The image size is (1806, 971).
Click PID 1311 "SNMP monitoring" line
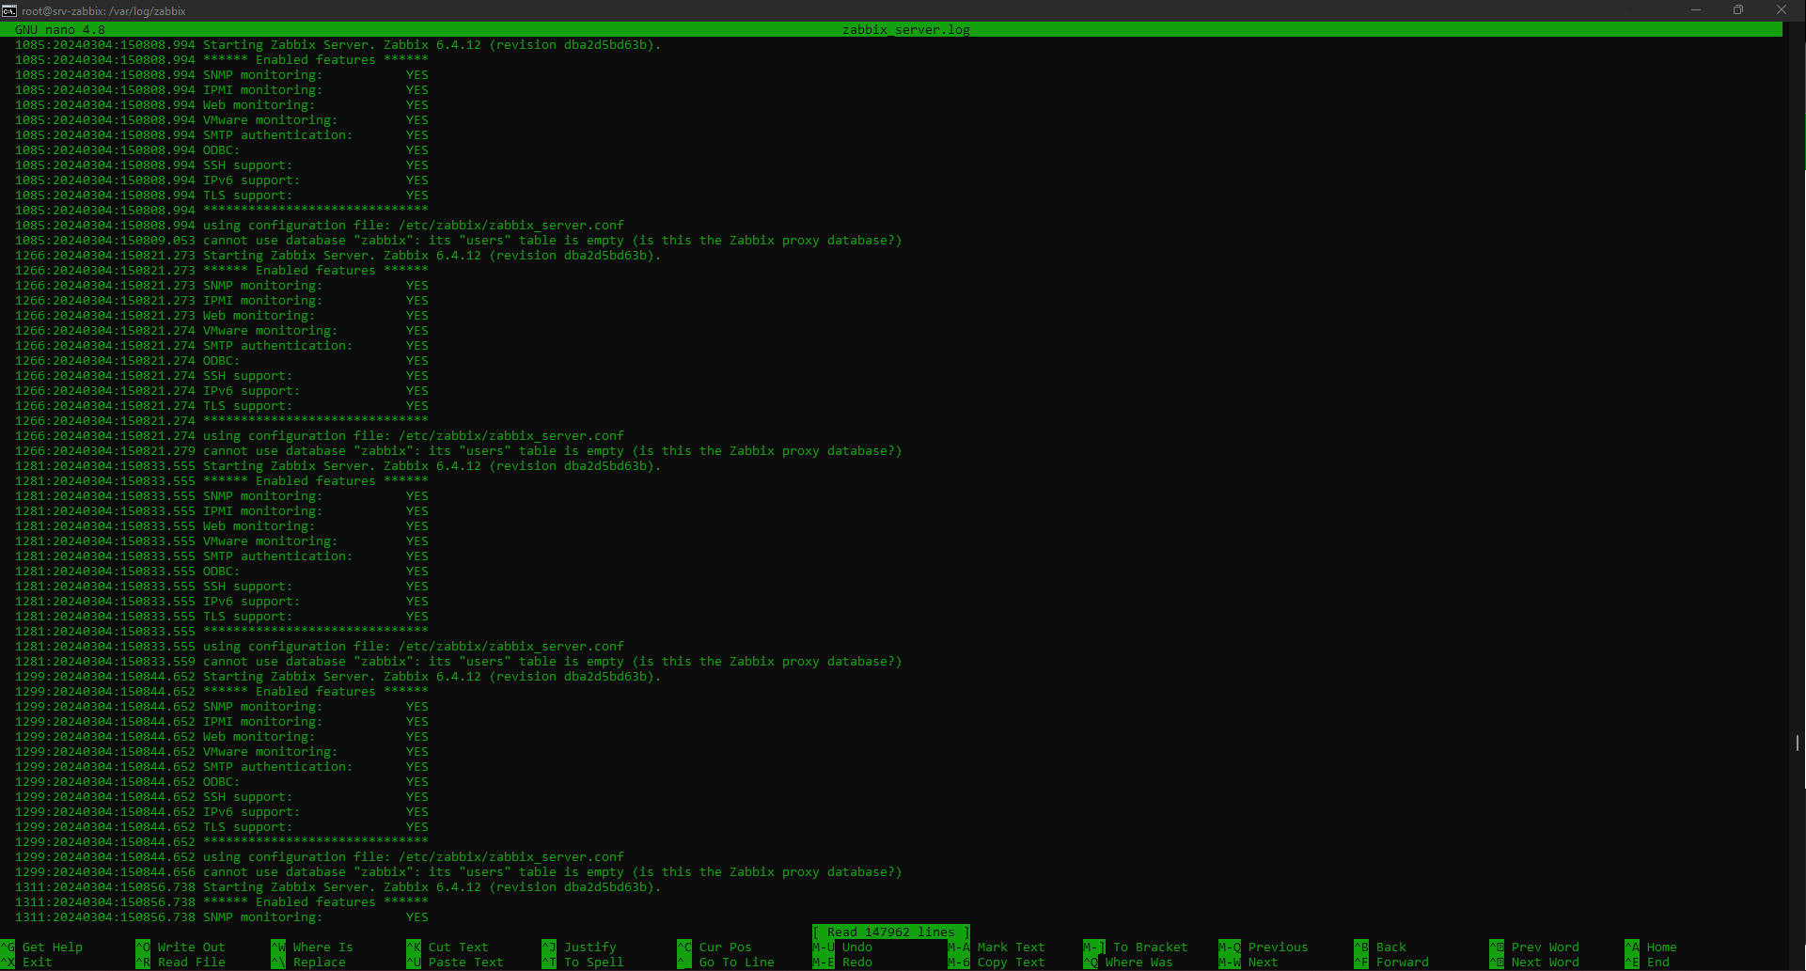[222, 917]
